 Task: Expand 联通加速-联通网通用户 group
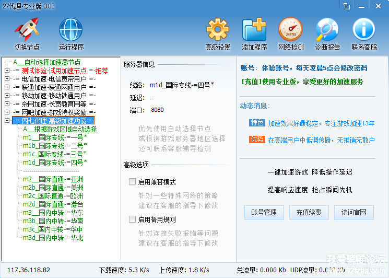point(7,87)
